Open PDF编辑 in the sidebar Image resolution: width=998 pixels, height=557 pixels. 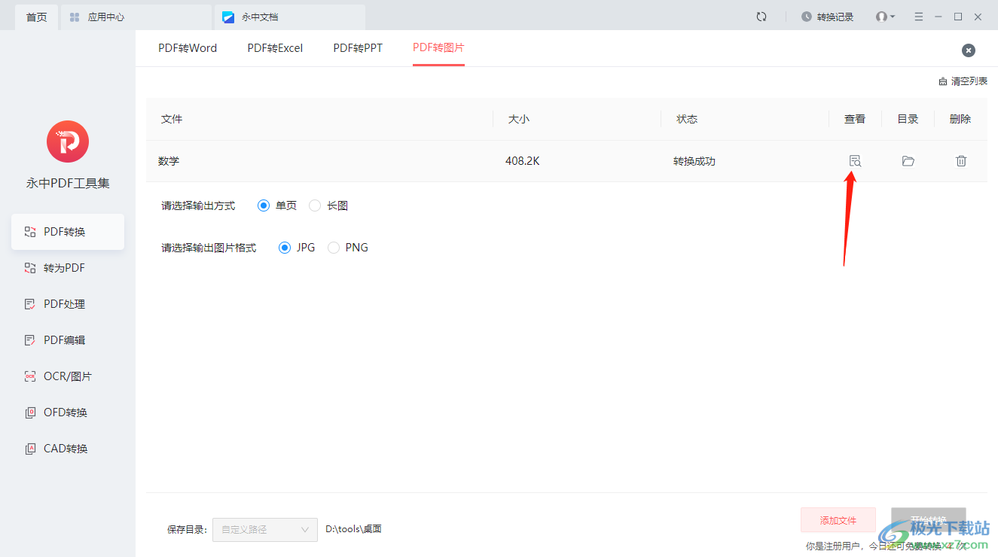[68, 340]
